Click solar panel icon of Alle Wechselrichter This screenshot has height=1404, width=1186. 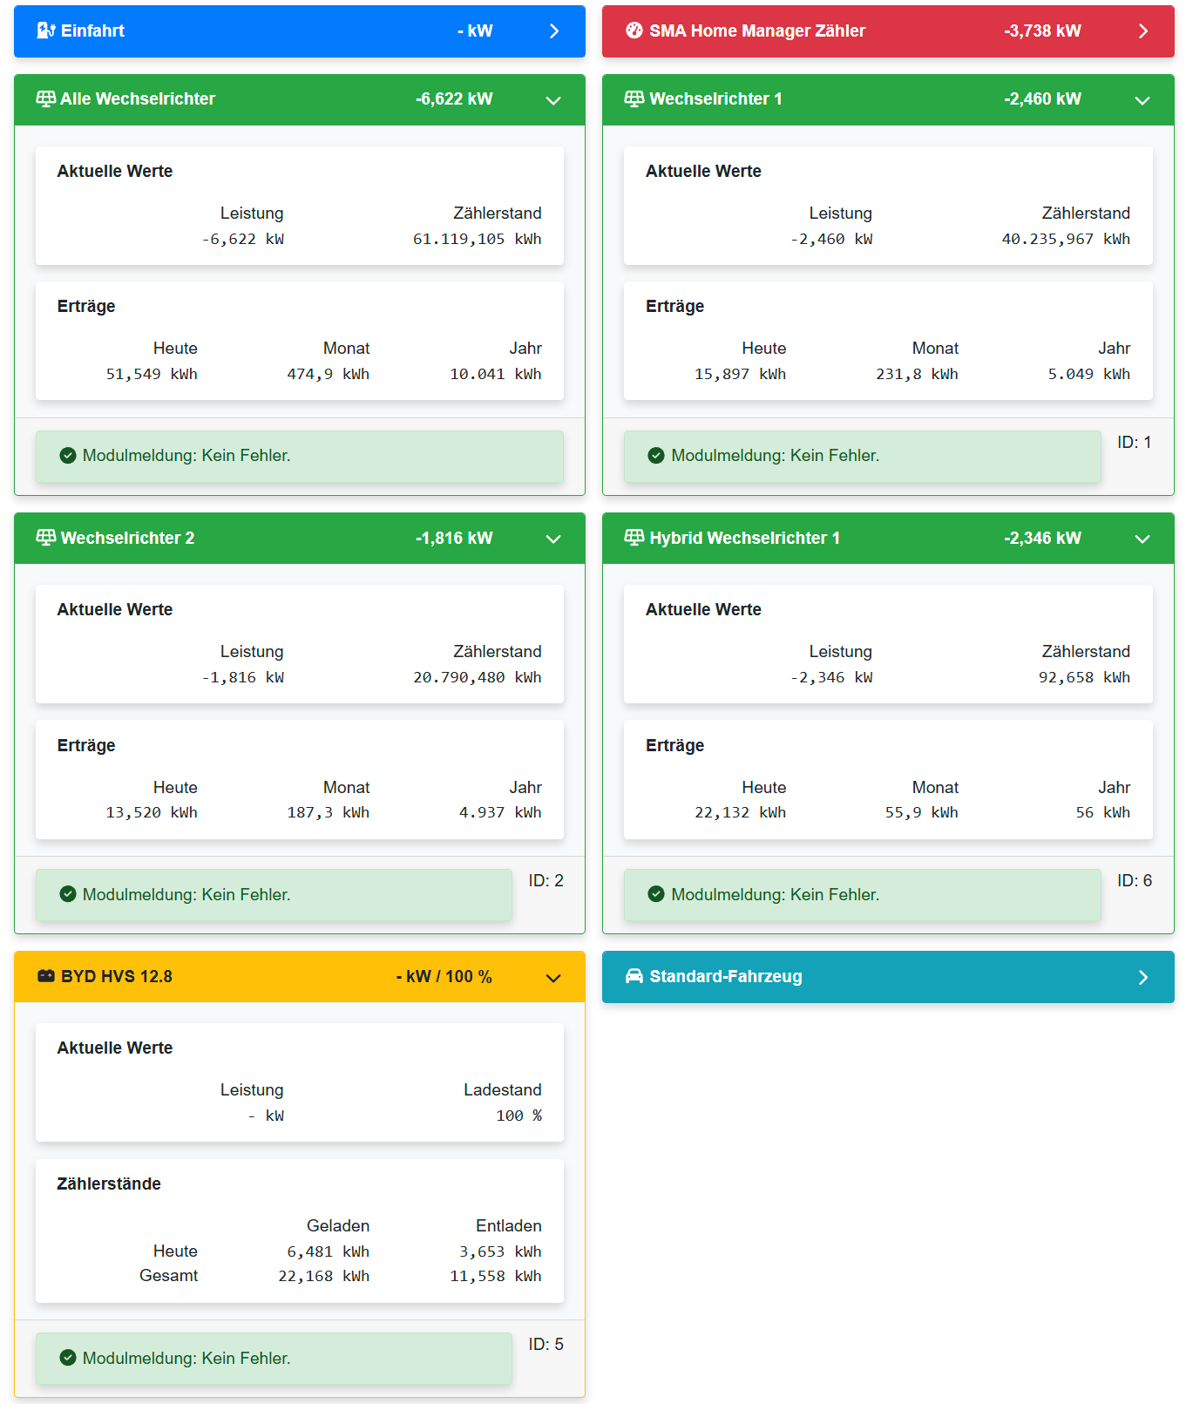point(46,98)
